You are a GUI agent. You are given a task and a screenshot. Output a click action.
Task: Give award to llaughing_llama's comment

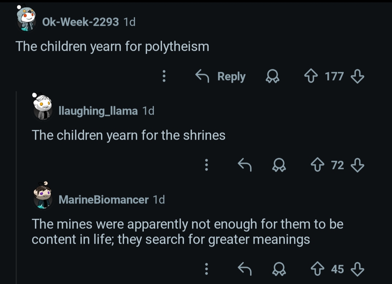pos(279,165)
